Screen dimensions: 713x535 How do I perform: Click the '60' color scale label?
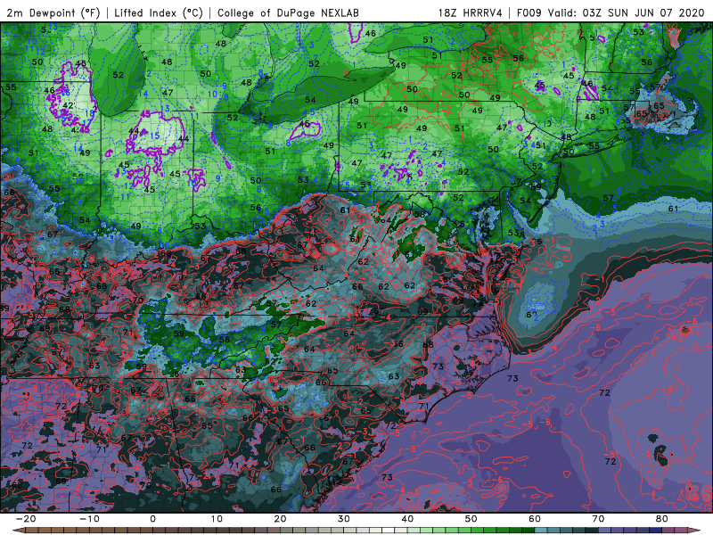[x=535, y=519]
